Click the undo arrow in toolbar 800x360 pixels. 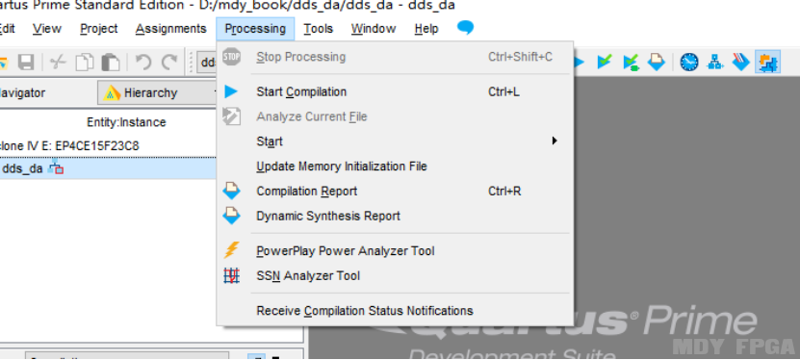click(143, 63)
